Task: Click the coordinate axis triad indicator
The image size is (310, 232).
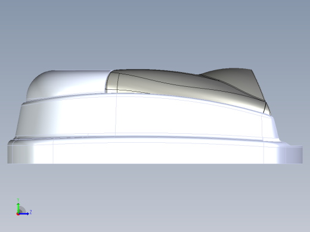Action: [24, 207]
